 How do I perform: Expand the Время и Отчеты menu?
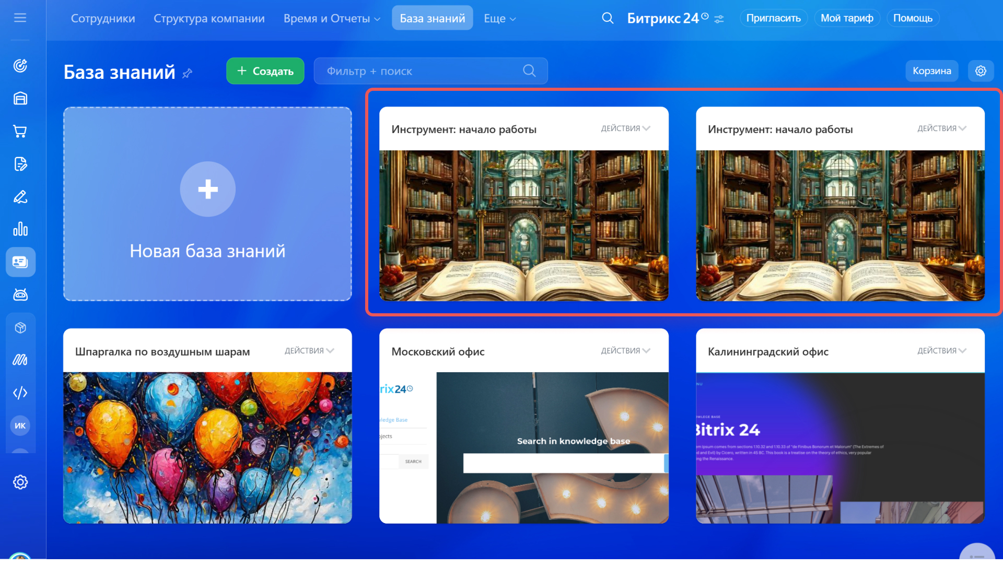[x=331, y=19]
